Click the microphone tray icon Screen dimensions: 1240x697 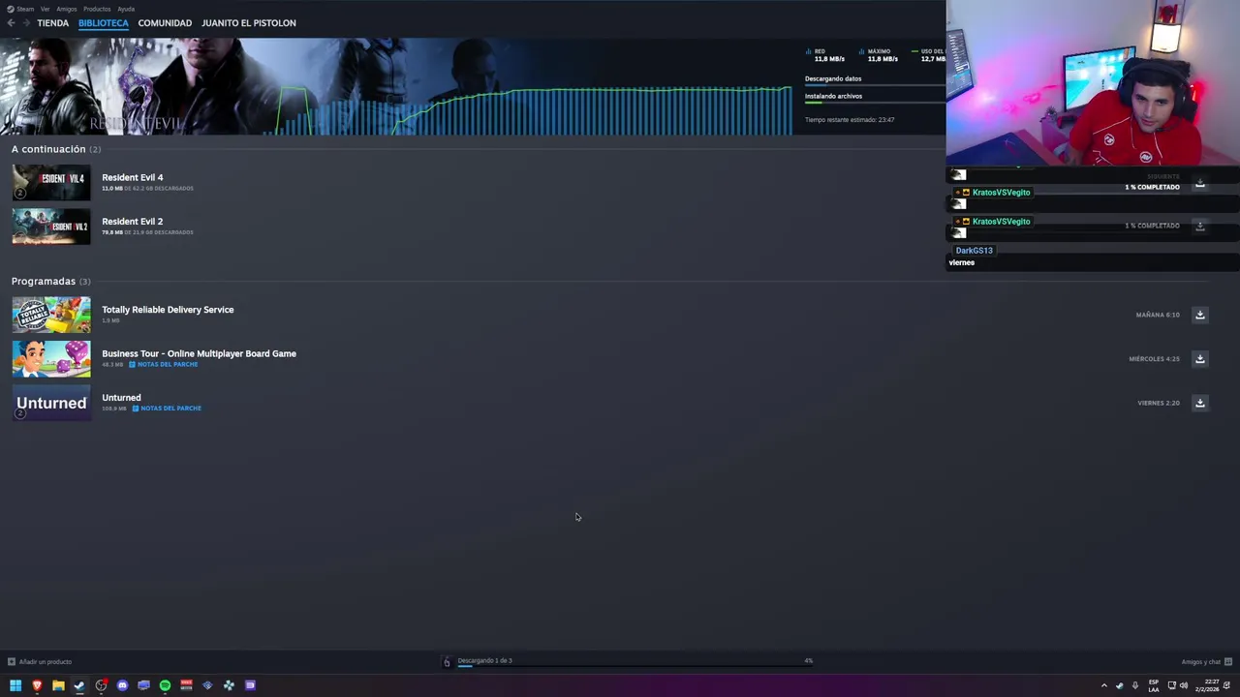(1135, 685)
